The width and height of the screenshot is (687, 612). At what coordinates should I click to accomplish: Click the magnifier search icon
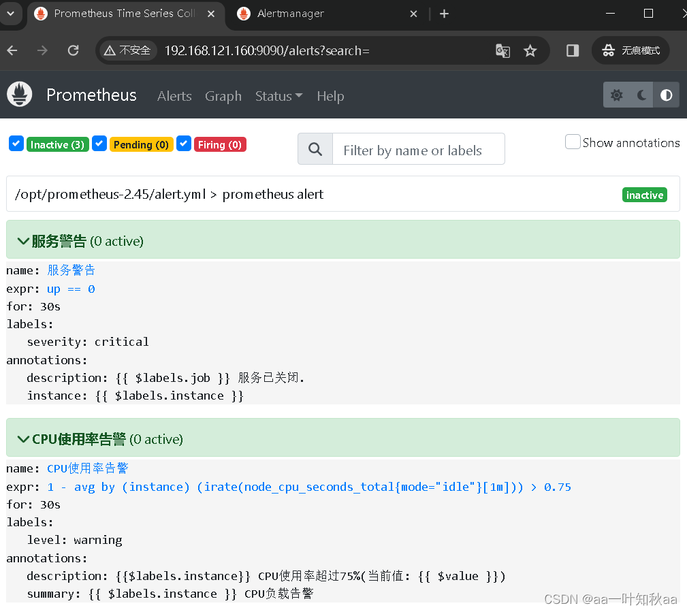(x=315, y=149)
